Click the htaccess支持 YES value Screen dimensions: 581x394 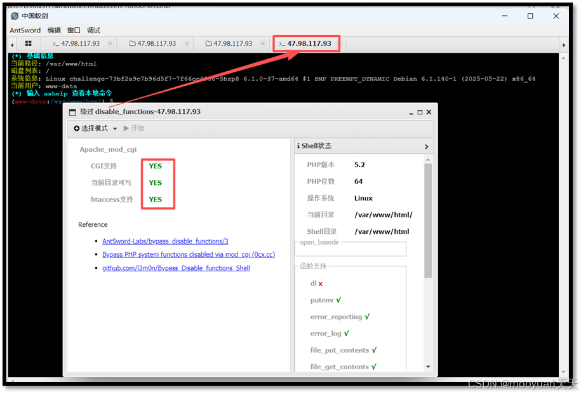pyautogui.click(x=156, y=200)
